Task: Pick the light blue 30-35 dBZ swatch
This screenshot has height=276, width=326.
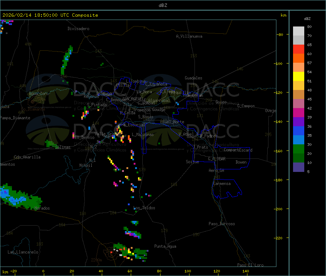Action: (x=298, y=140)
